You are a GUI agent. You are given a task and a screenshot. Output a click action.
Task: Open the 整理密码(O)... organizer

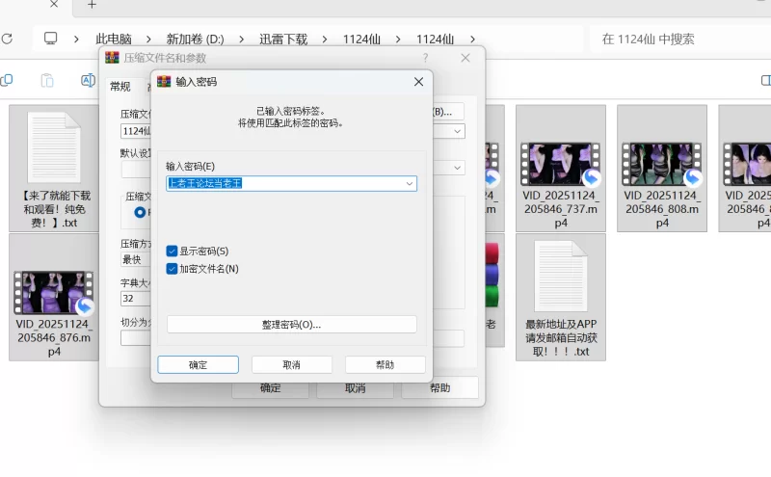click(292, 325)
